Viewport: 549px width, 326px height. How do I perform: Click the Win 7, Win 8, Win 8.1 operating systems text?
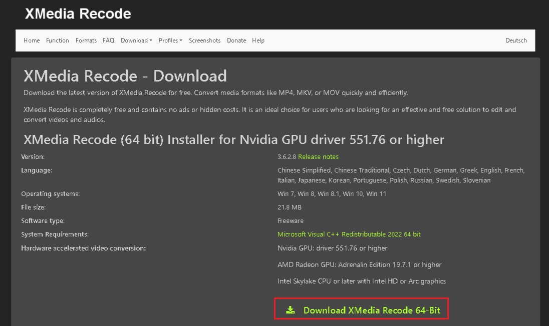click(332, 193)
